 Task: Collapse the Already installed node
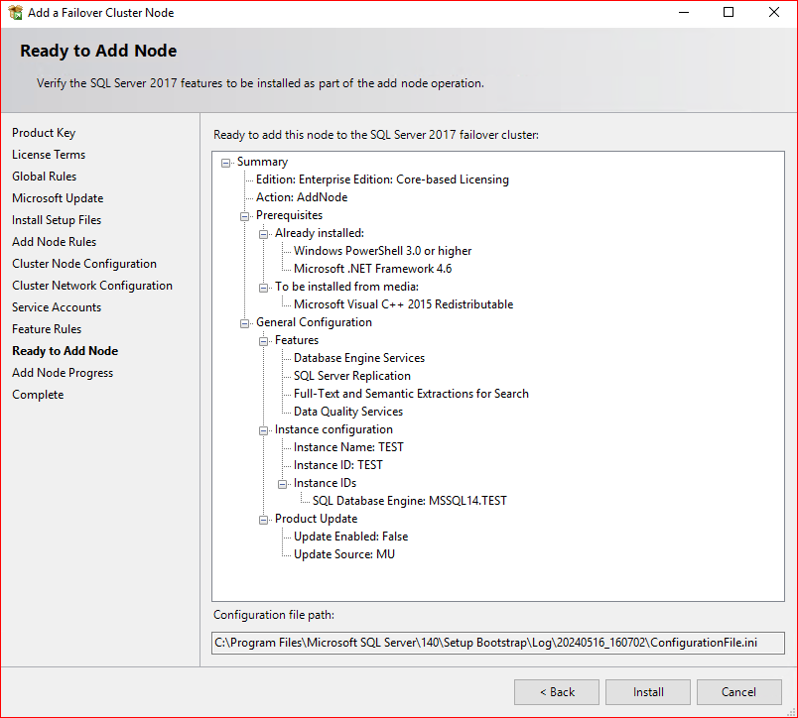[263, 234]
